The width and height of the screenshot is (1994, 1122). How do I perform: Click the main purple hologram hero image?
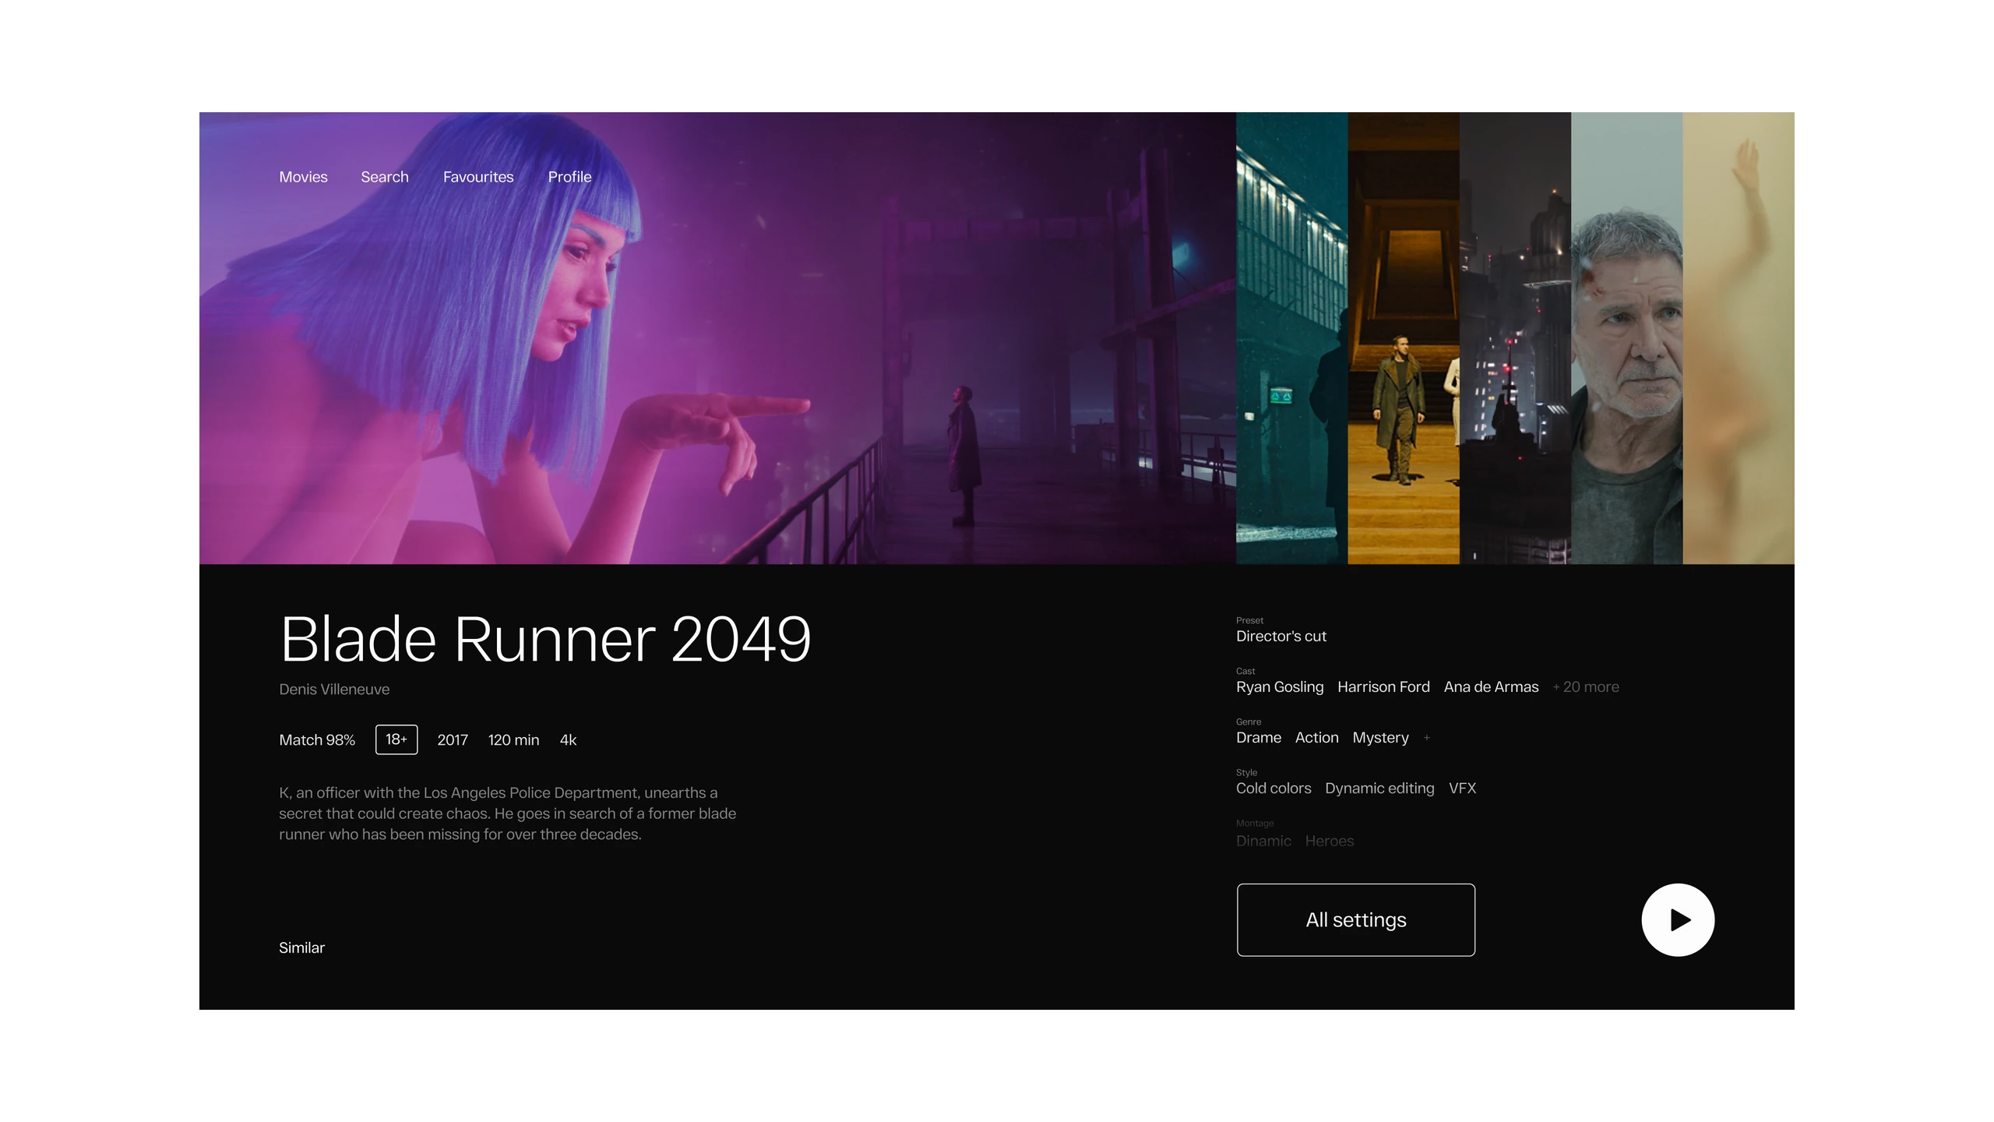717,338
